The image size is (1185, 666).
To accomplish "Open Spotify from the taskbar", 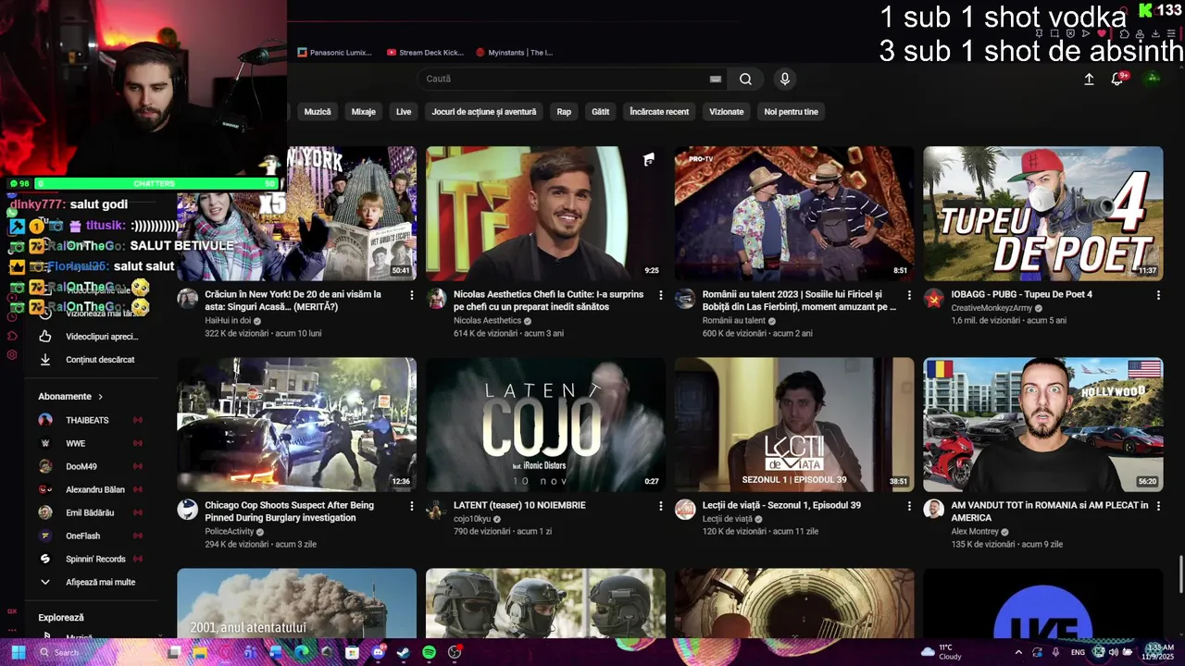I will point(429,652).
